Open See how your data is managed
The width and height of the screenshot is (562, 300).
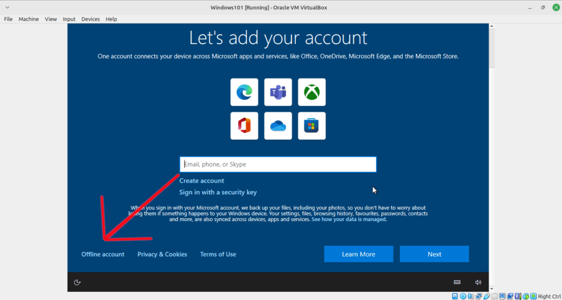pos(349,219)
